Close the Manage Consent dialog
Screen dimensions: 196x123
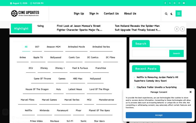pos(190,92)
